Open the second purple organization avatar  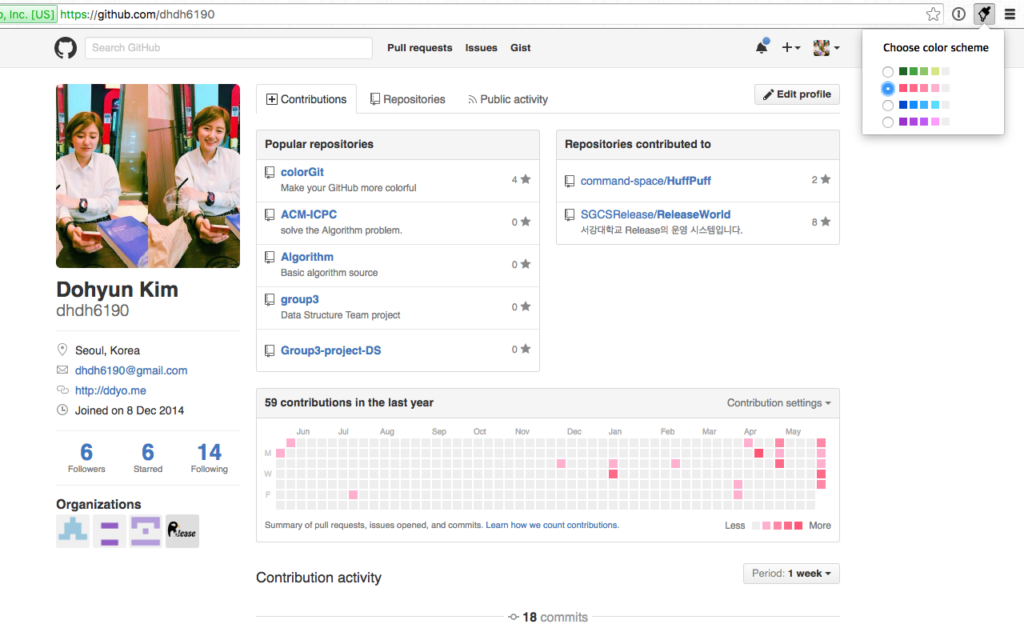coord(110,531)
